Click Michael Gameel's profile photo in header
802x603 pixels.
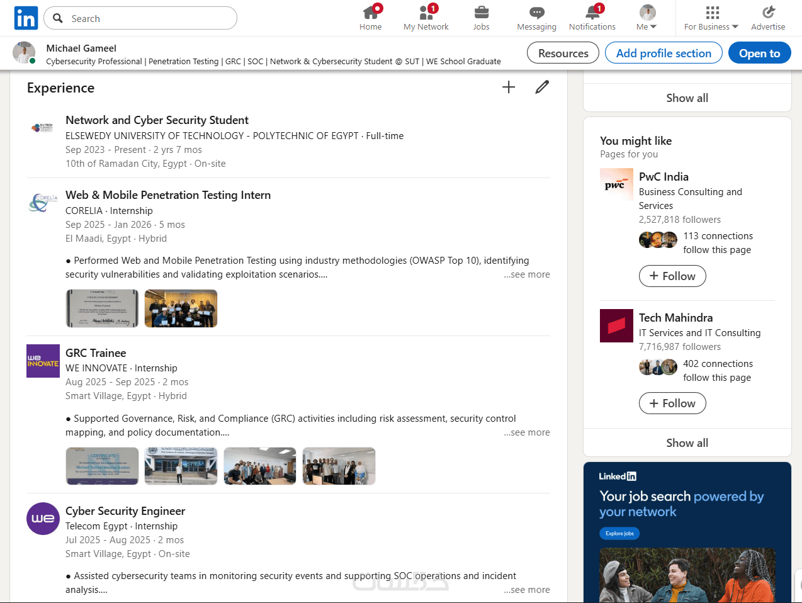pyautogui.click(x=24, y=53)
